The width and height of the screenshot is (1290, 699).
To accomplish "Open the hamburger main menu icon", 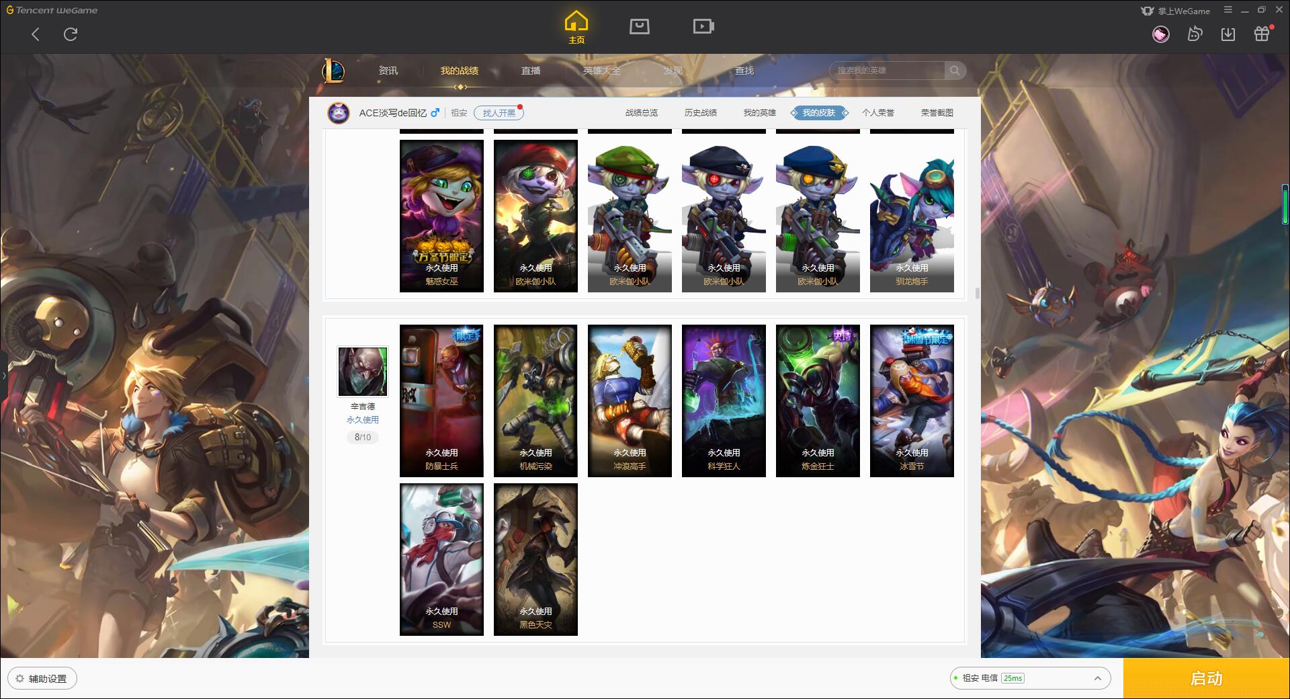I will click(1228, 10).
